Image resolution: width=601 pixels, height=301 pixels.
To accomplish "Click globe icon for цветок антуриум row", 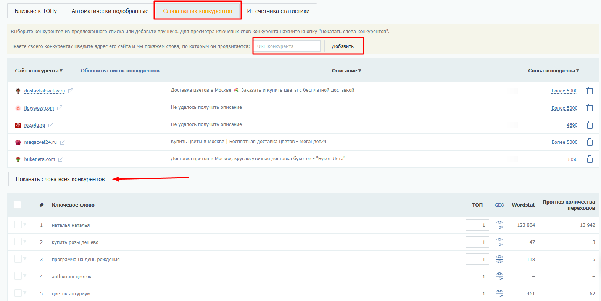I will 499,293.
